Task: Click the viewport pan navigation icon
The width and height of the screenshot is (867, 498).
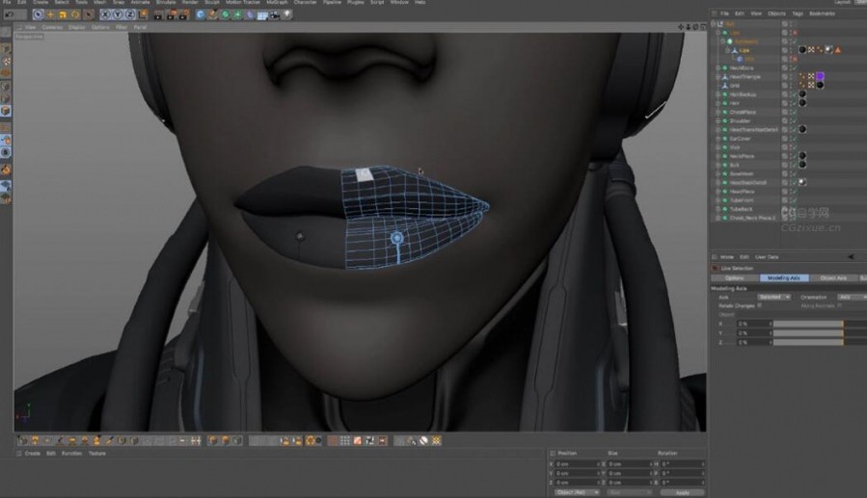Action: 681,27
